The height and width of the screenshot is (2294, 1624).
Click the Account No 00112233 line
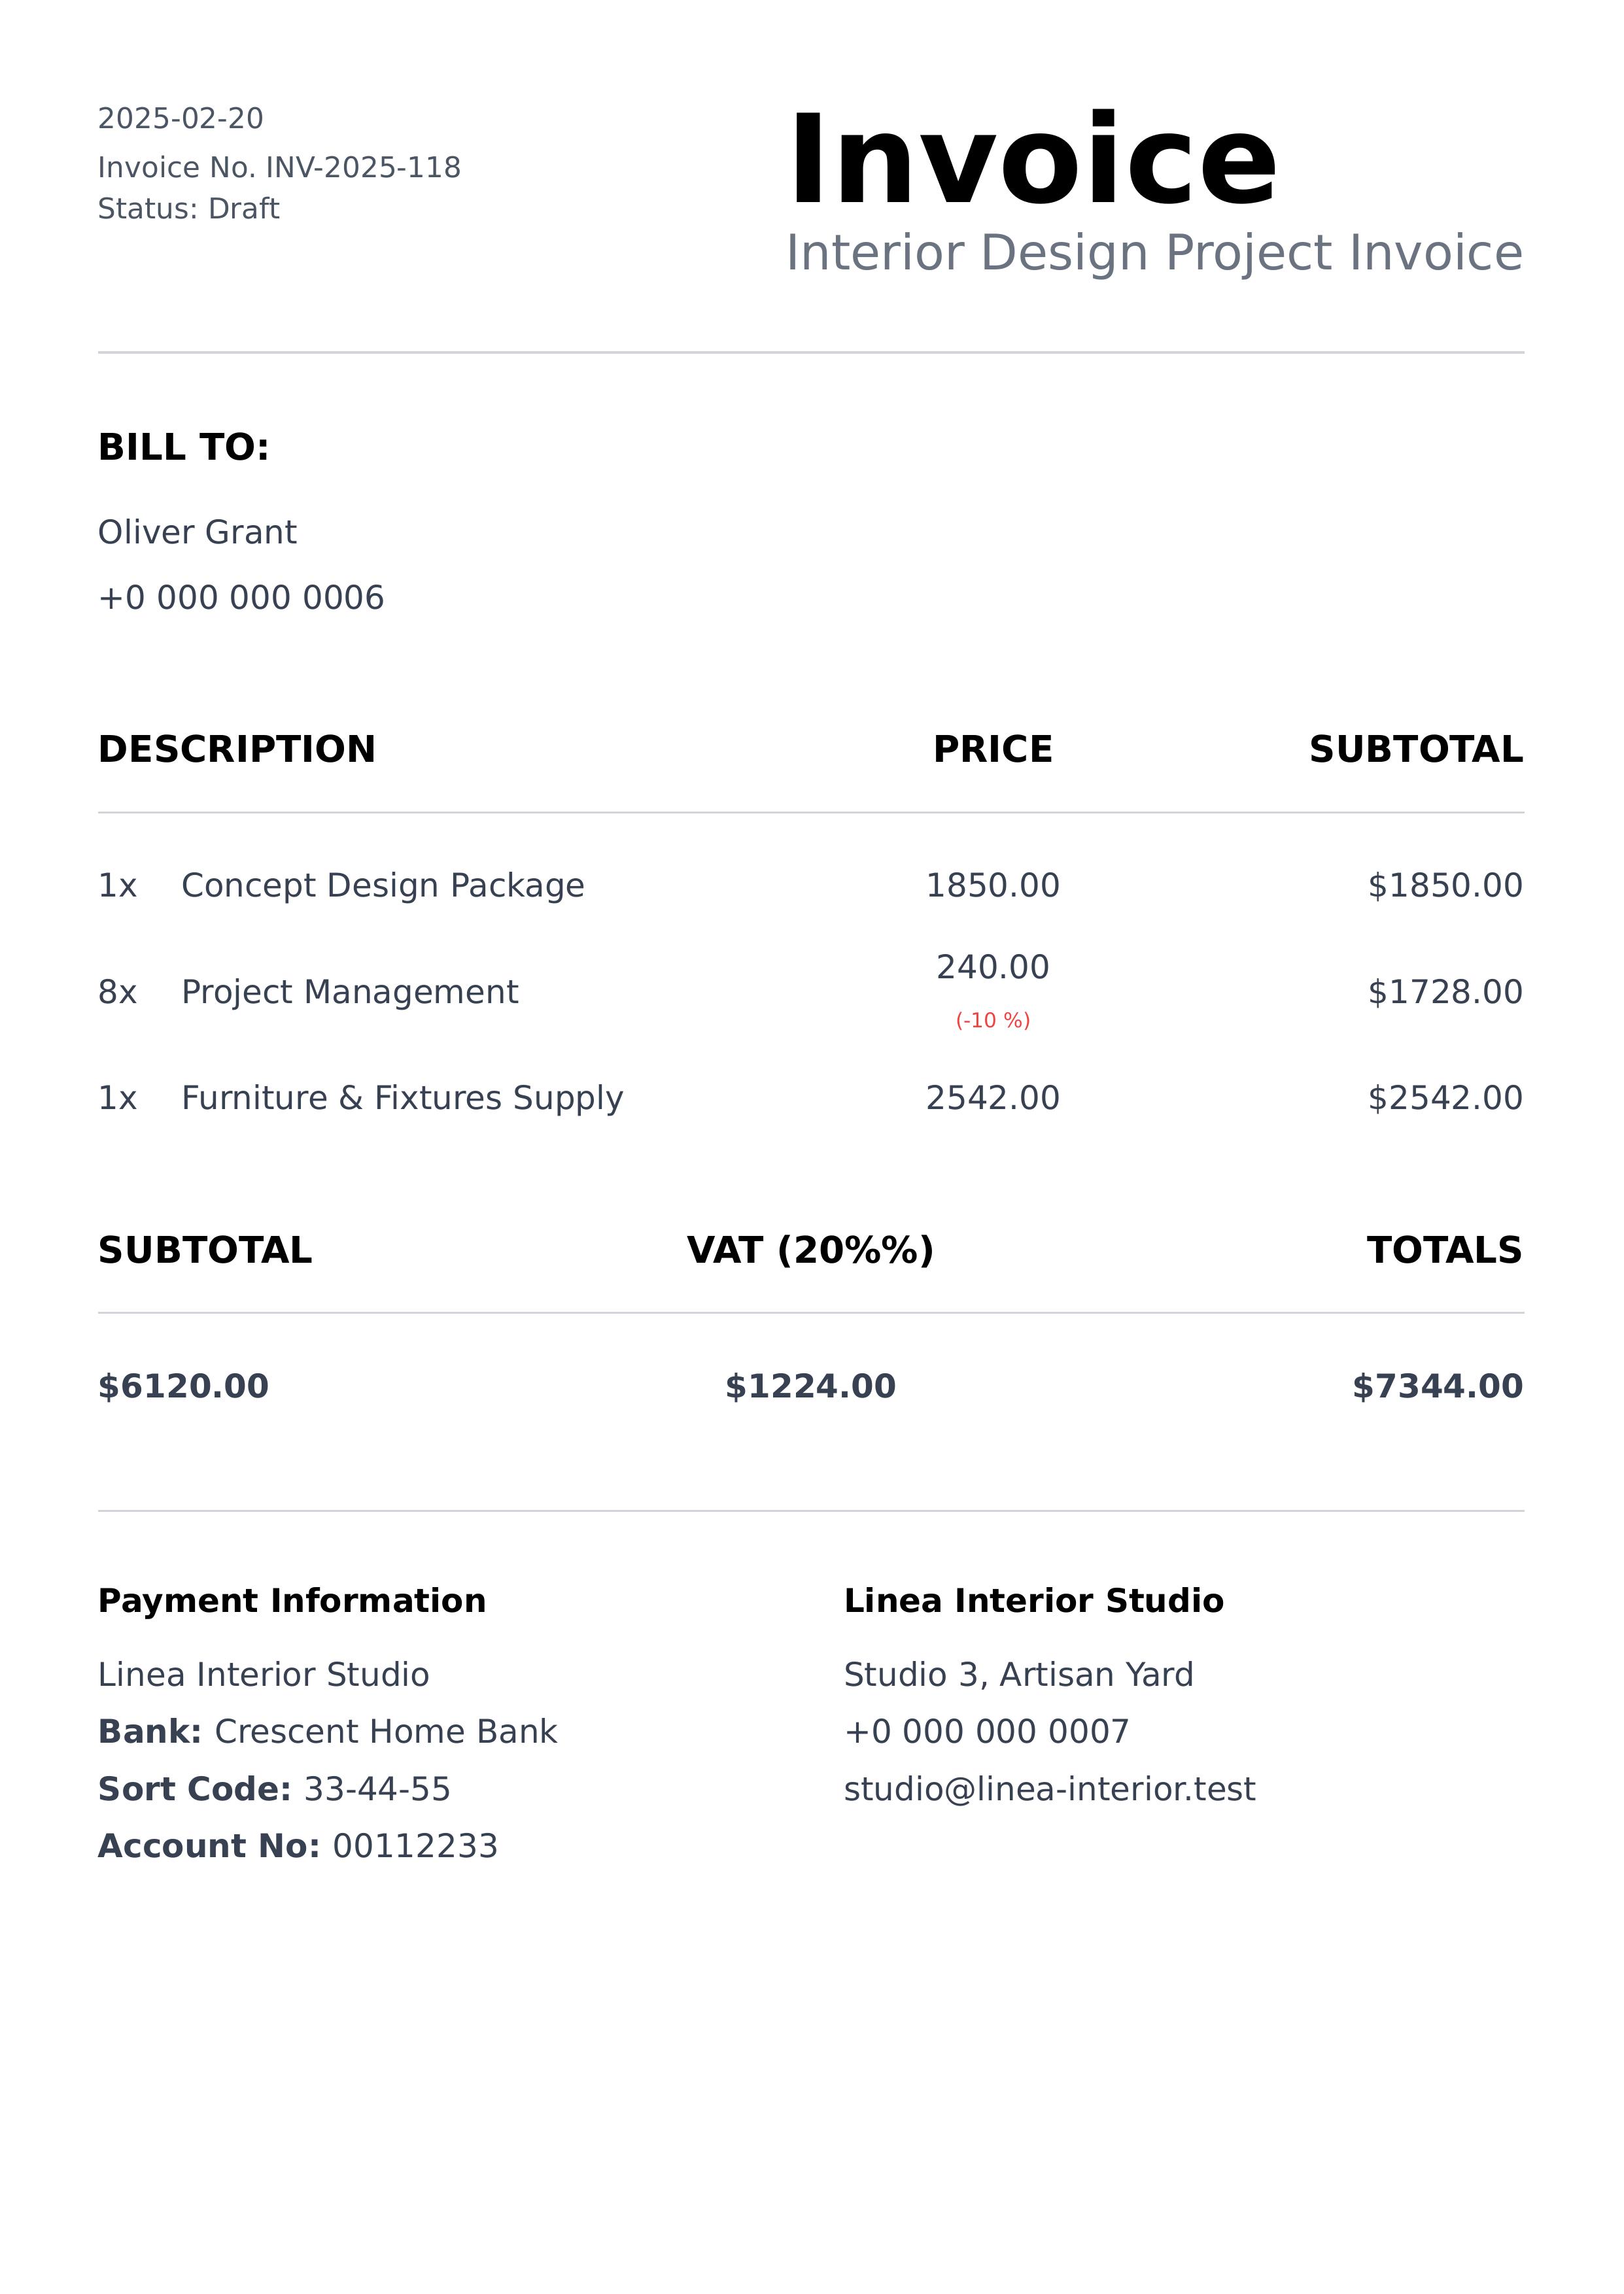[298, 1846]
